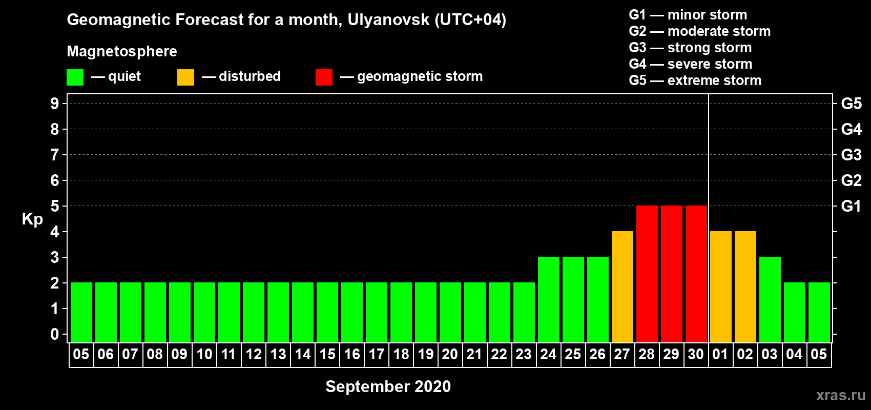Click the orange disturbed legend swatch
The width and height of the screenshot is (871, 410).
click(x=186, y=77)
